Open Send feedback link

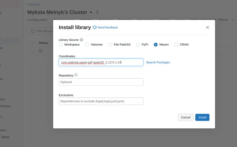point(107,27)
